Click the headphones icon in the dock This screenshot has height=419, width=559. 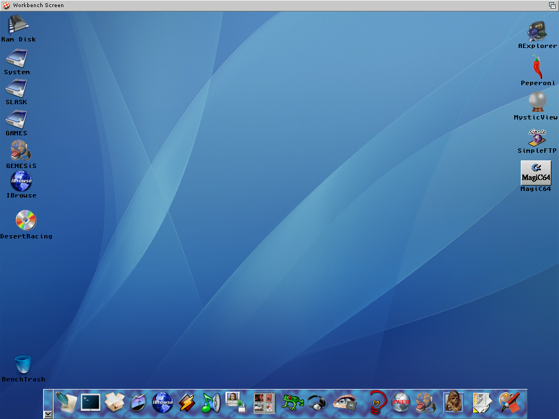pos(317,403)
